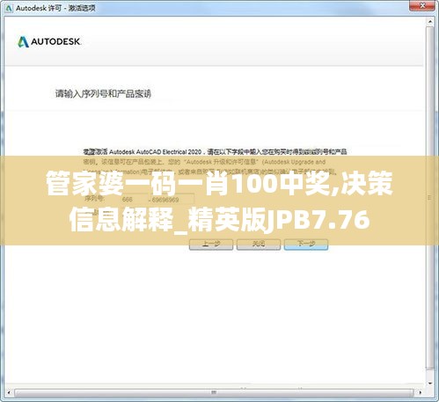Click the horizontal scrollbar right arrow
439x402 pixels.
pyautogui.click(x=421, y=392)
